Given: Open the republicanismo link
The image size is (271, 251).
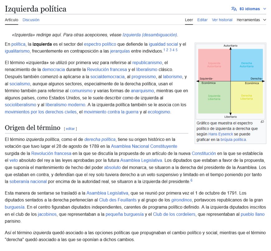Looking at the screenshot, I should pos(147,63).
